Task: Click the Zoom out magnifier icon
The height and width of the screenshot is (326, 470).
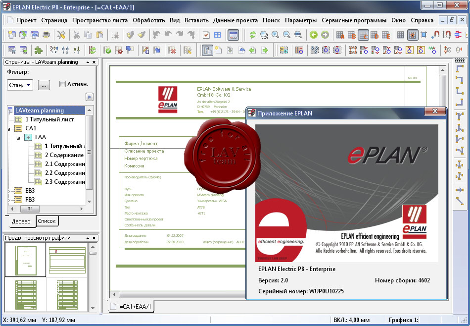Action: (286, 35)
